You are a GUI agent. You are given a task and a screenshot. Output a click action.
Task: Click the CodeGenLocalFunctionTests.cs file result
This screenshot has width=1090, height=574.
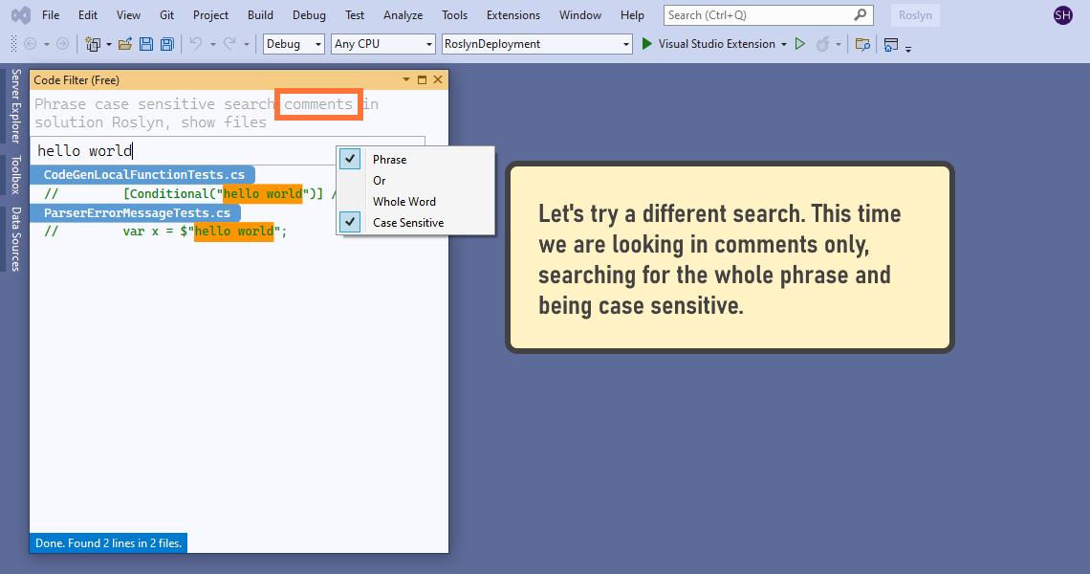143,175
